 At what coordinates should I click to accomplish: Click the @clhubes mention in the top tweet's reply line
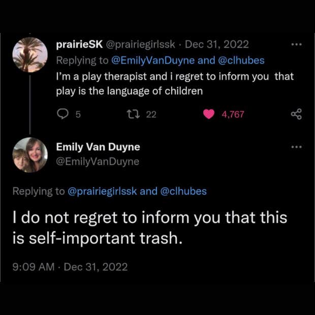tap(242, 60)
